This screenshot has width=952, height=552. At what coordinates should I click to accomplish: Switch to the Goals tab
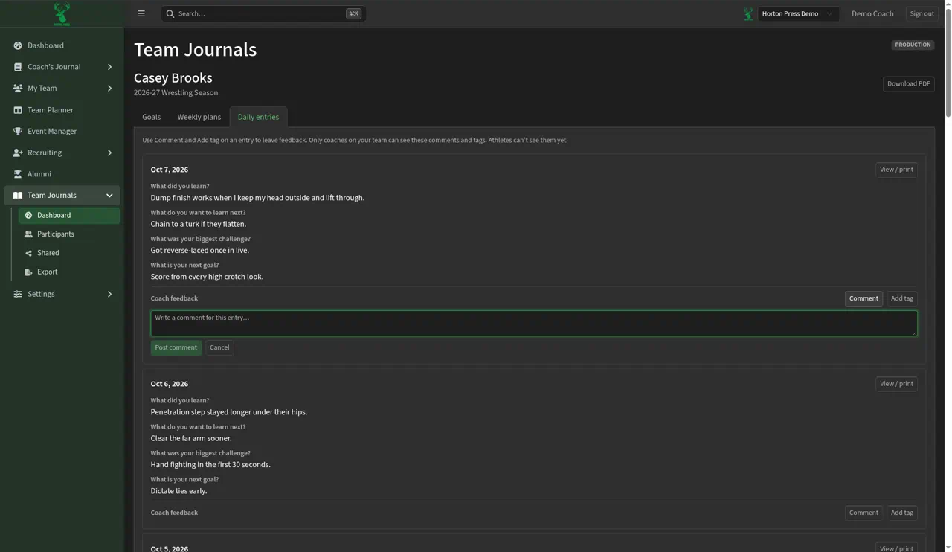pyautogui.click(x=152, y=117)
